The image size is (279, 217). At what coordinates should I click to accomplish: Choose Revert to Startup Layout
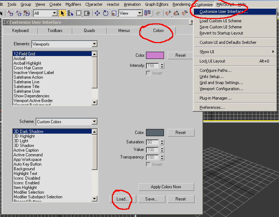click(235, 33)
